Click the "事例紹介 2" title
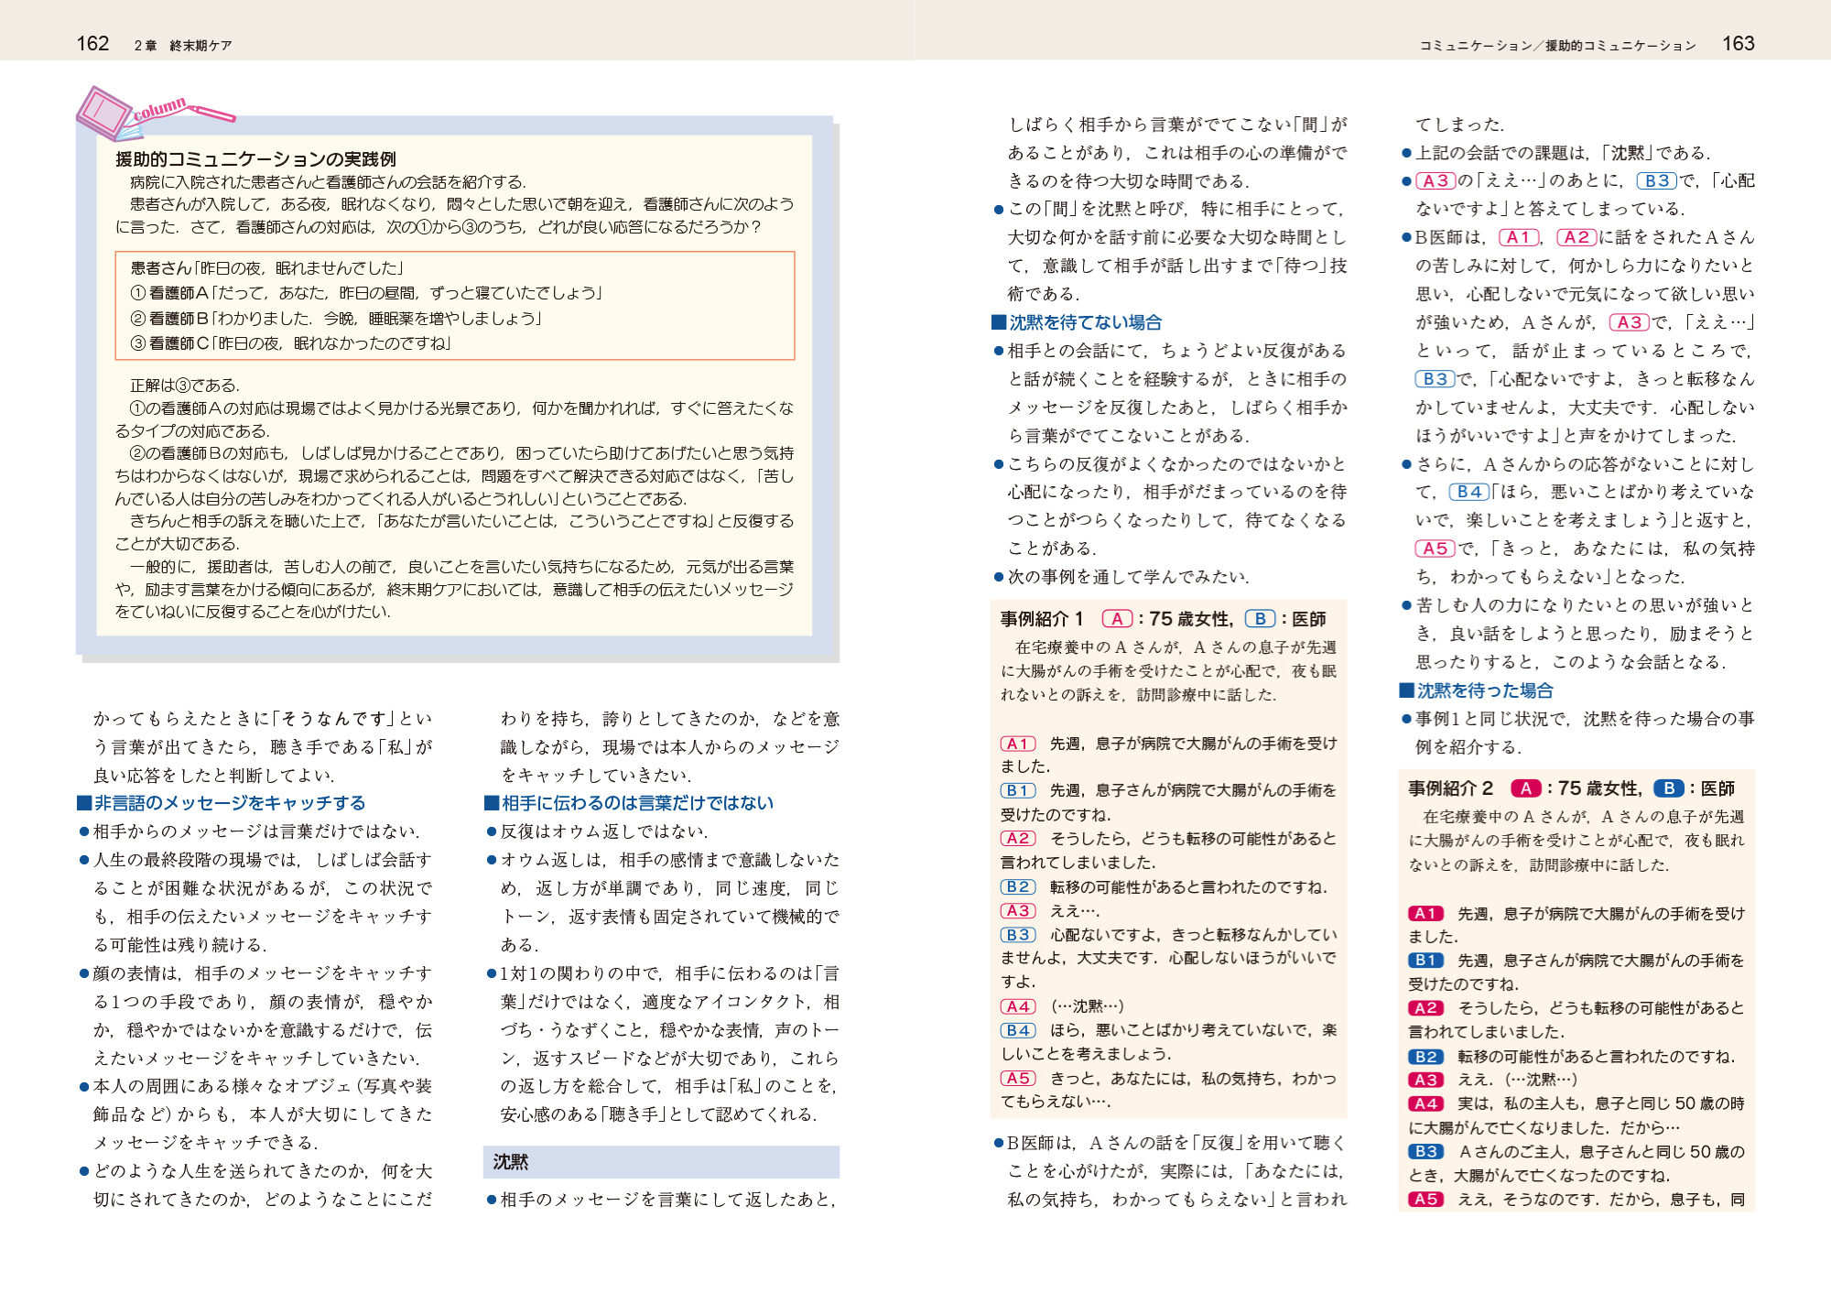Viewport: 1831px width, 1293px height. [1450, 788]
